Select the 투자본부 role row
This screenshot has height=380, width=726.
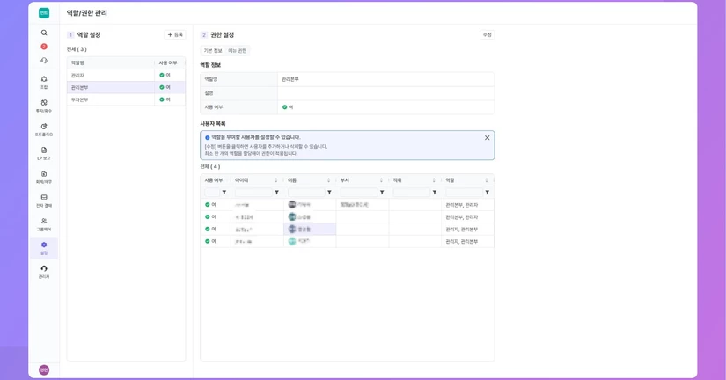pyautogui.click(x=126, y=99)
